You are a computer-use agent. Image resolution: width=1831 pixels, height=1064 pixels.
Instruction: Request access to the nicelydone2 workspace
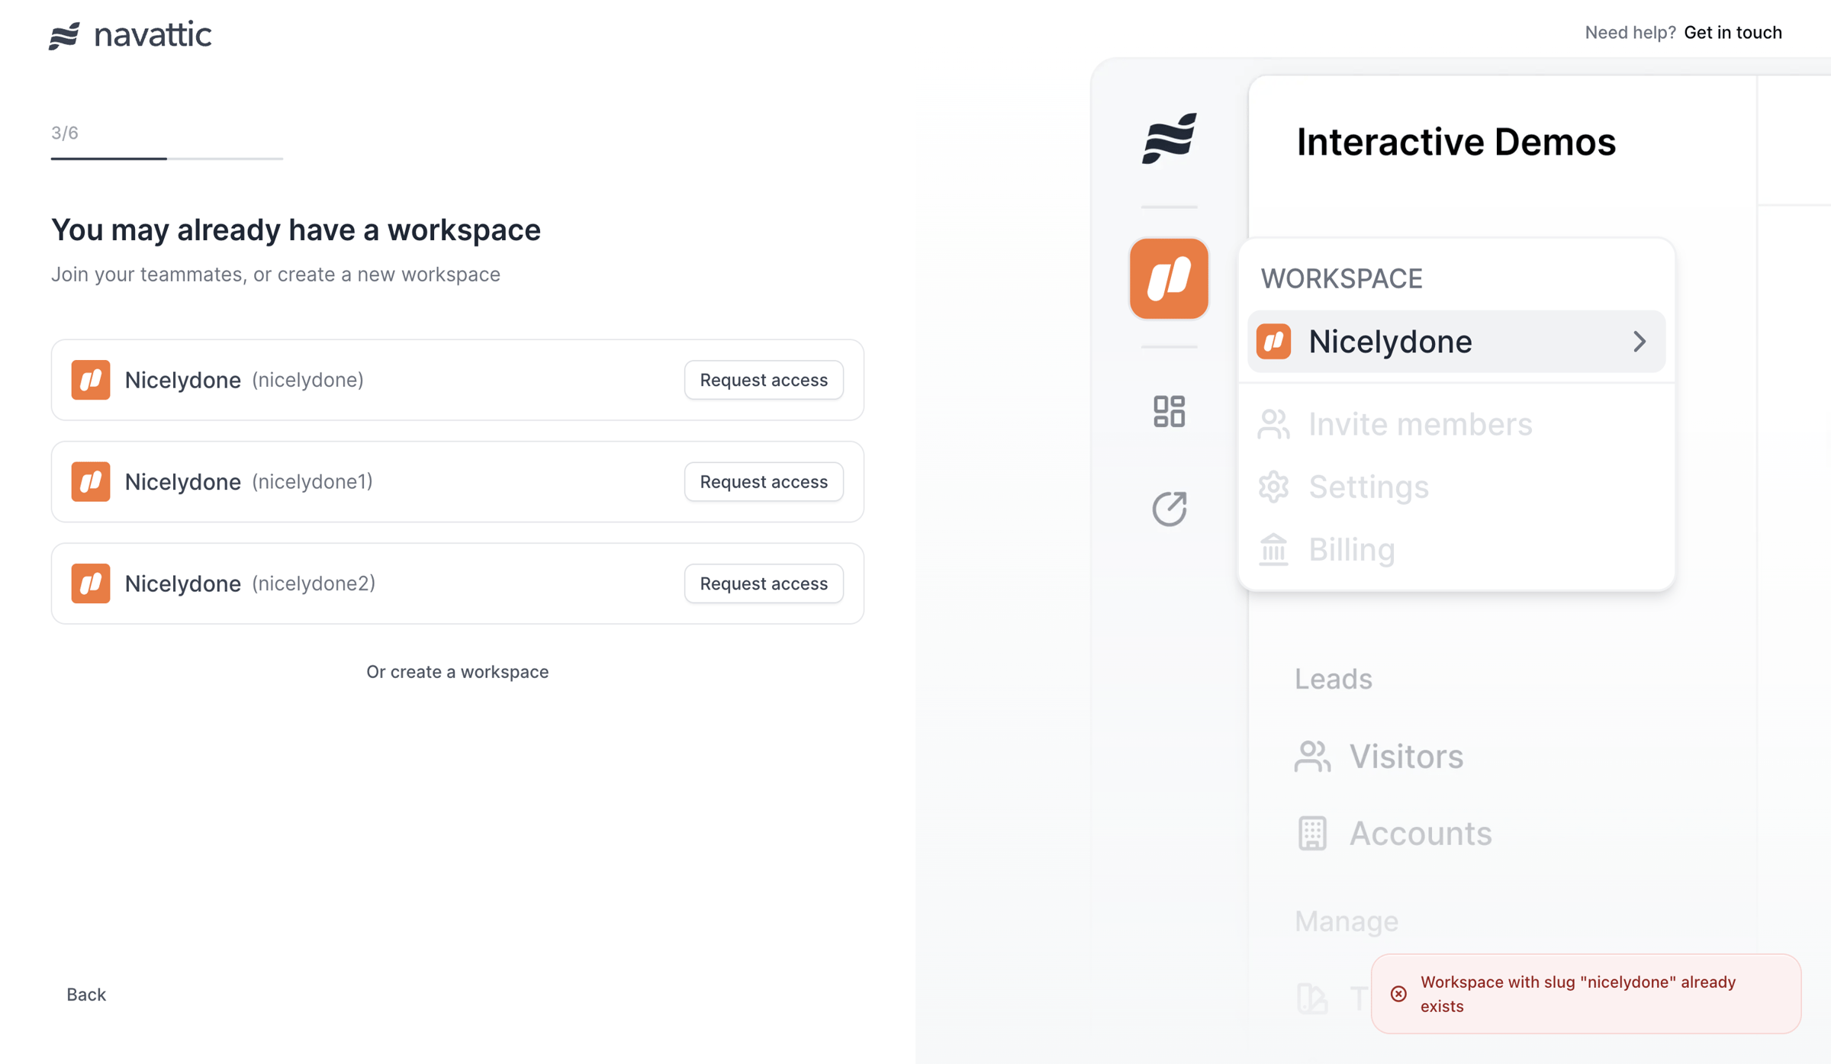coord(764,583)
